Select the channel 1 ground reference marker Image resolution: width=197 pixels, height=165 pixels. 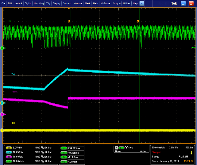point(2,130)
